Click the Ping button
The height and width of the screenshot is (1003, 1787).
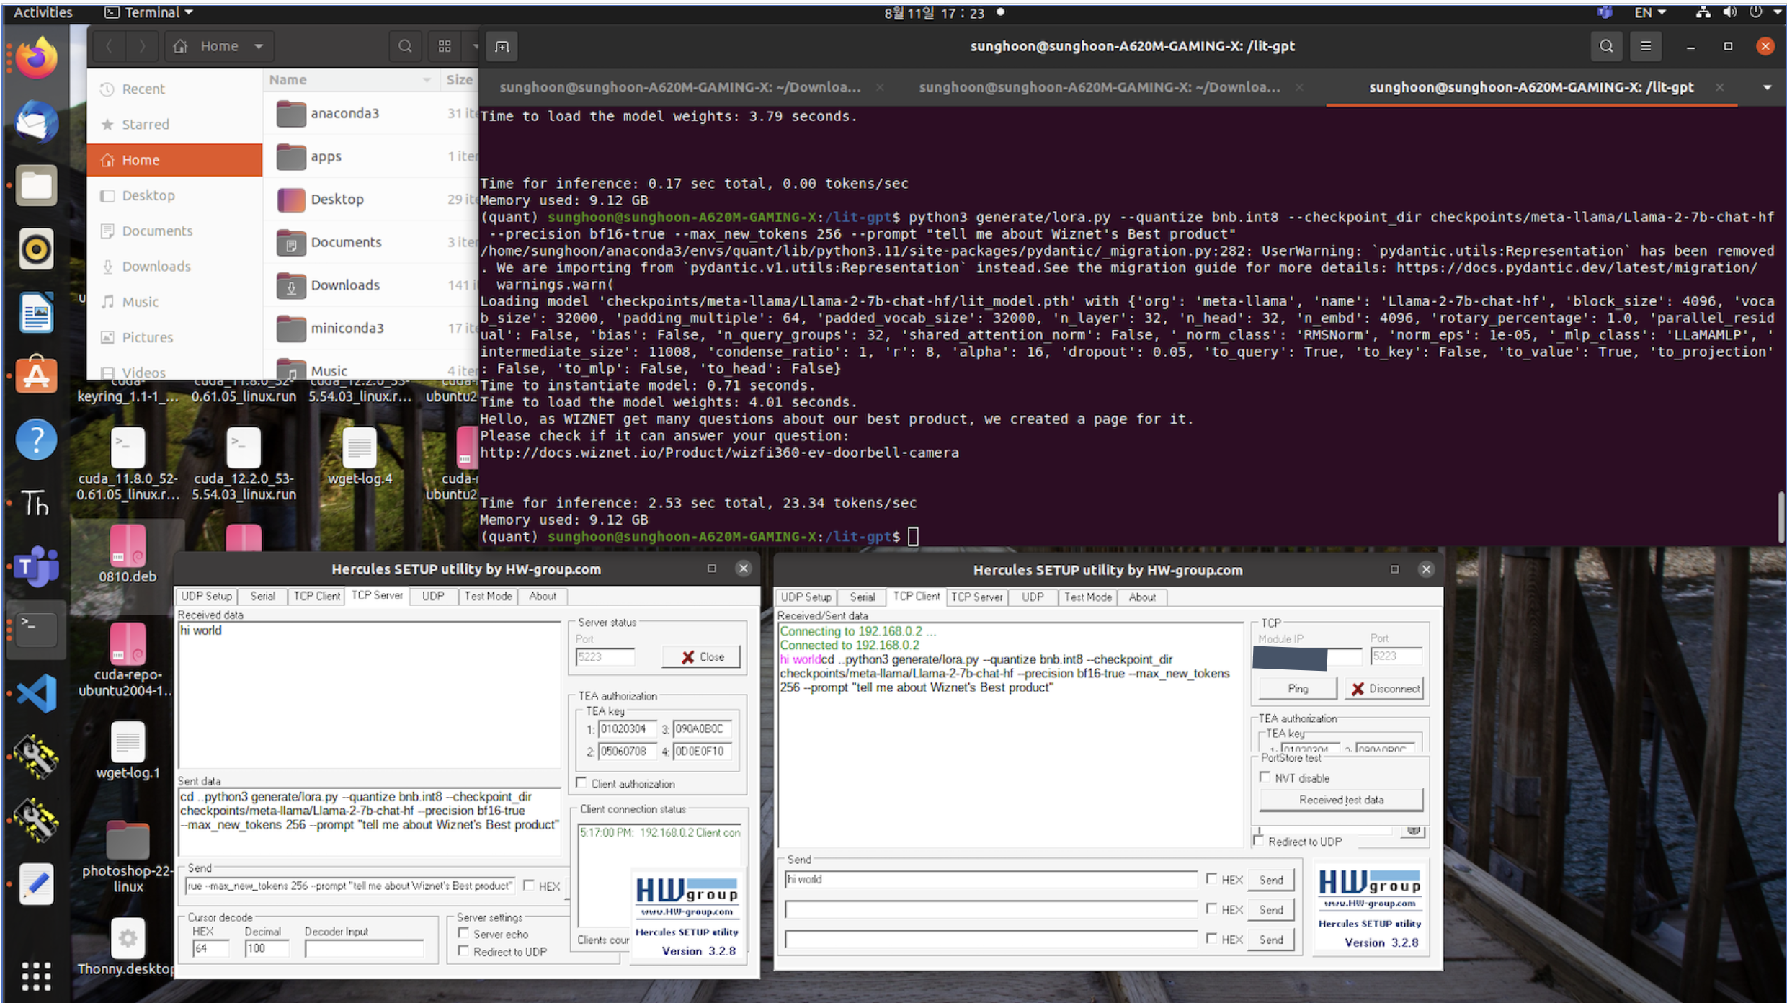point(1298,689)
